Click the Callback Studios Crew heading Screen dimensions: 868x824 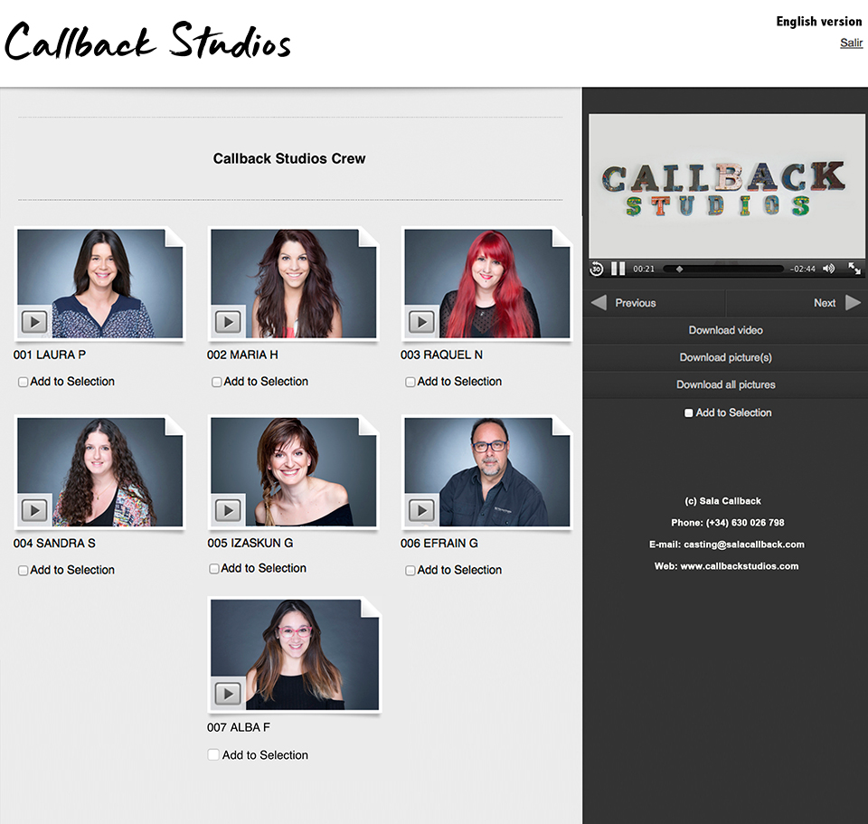289,159
